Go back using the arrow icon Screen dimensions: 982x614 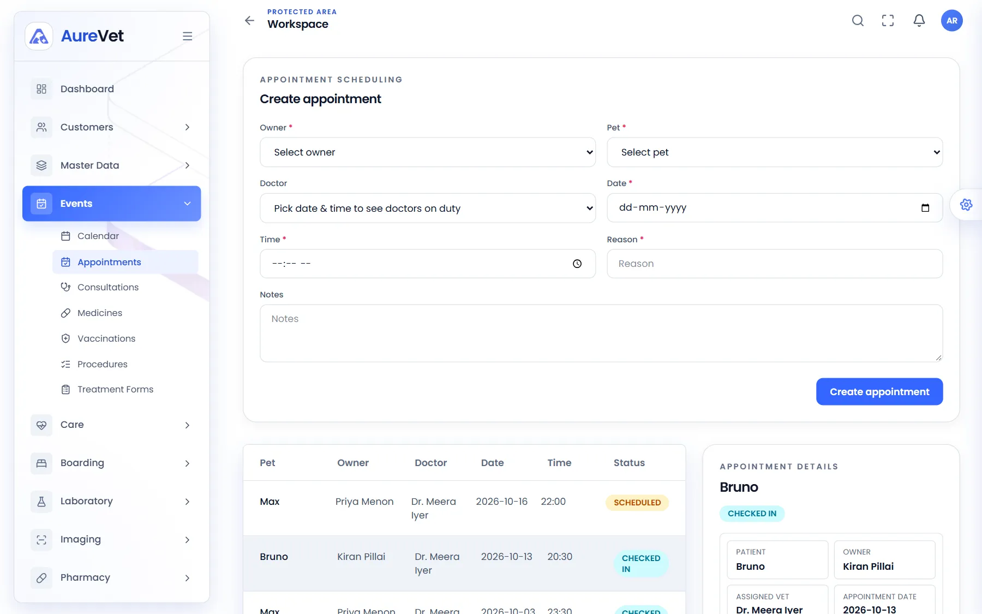249,20
